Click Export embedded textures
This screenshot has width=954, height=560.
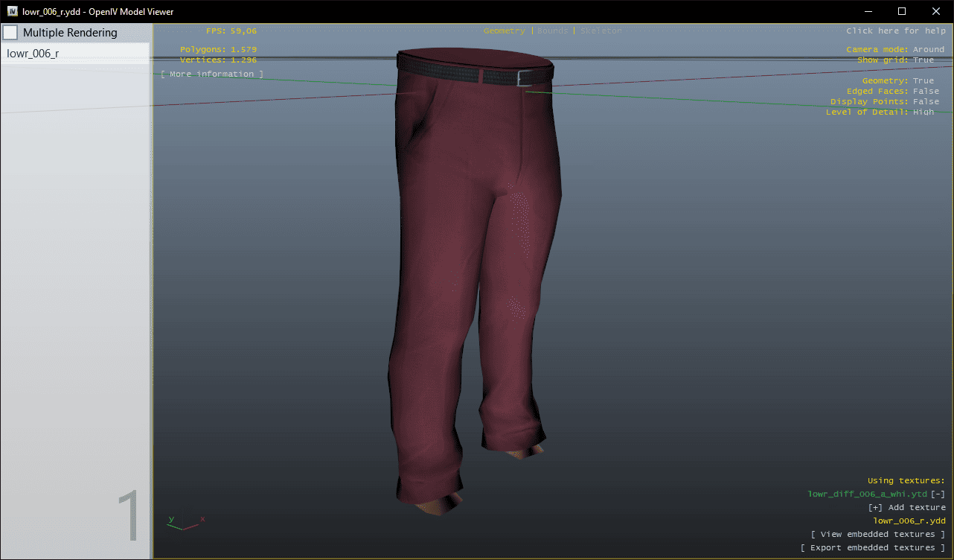(872, 548)
